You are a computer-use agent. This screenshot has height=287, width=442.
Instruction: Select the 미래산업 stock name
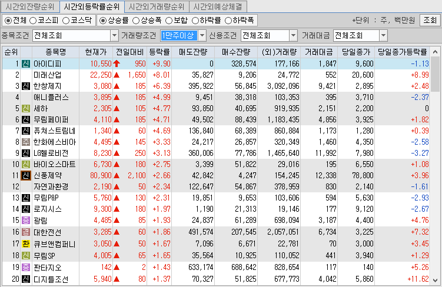(47, 75)
